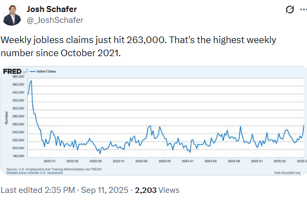Viewport: 307px width, 200px height.
Task: Click the chart source attribution text
Action: 54,169
